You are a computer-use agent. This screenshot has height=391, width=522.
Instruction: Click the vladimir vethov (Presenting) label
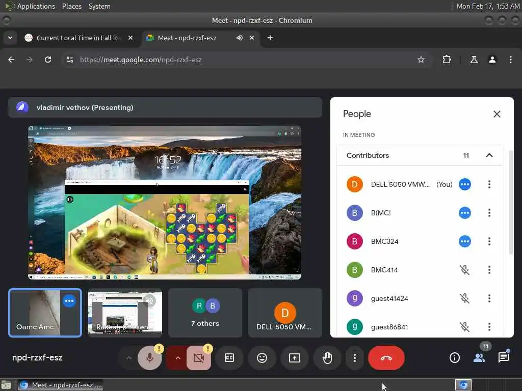tap(85, 107)
